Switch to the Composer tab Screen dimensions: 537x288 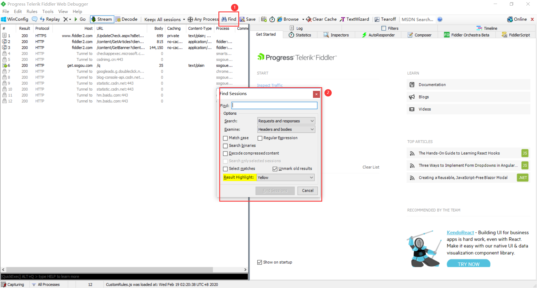click(x=420, y=35)
